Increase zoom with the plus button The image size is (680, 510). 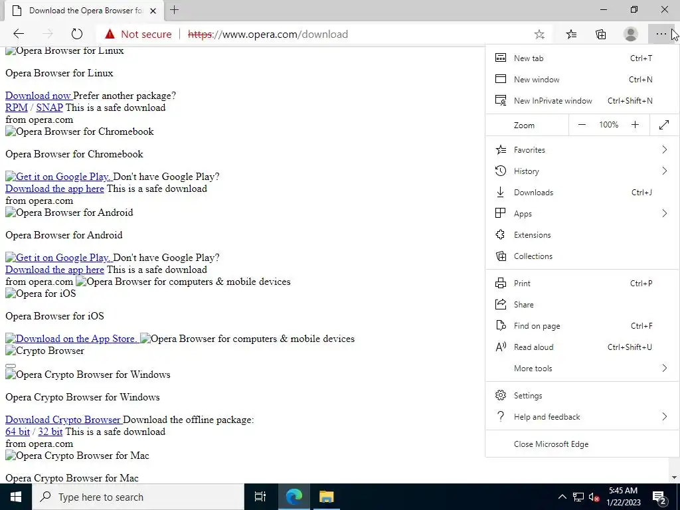[635, 125]
